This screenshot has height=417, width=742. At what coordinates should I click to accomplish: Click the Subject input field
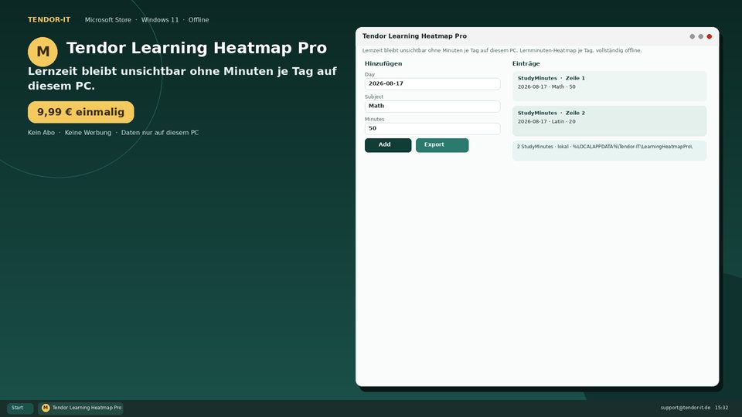[433, 106]
